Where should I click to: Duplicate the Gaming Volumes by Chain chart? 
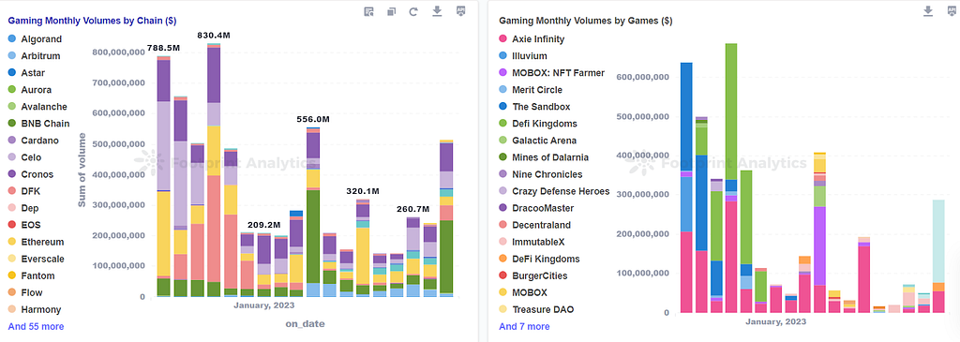coord(391,11)
